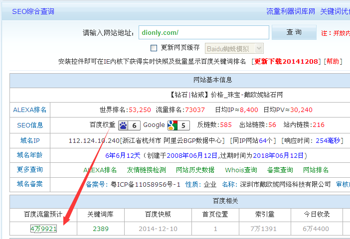Click the ALEXA排名 row label
The height and width of the screenshot is (239, 350).
click(x=30, y=110)
